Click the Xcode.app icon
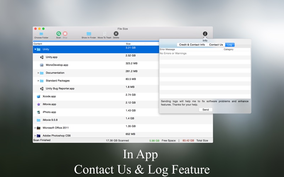The image size is (284, 177). (x=38, y=96)
